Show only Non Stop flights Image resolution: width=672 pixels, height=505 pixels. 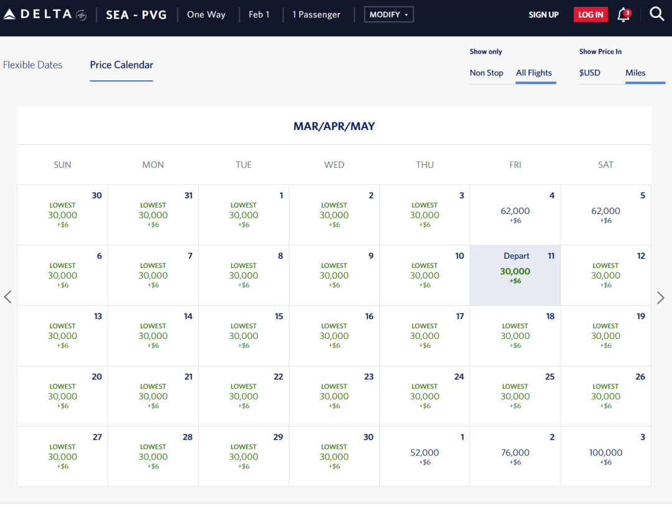point(487,73)
